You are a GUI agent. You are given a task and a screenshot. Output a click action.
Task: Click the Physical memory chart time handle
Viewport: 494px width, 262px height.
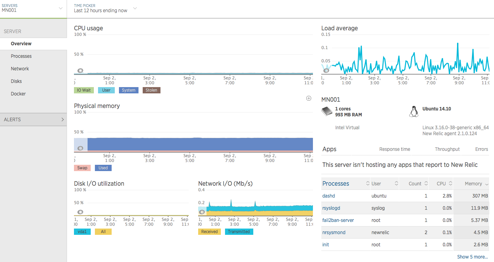point(80,148)
